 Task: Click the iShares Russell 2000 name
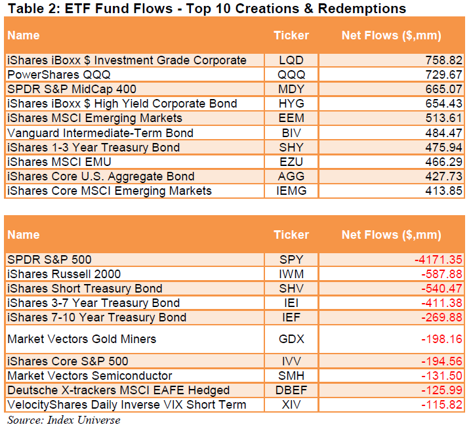[64, 274]
